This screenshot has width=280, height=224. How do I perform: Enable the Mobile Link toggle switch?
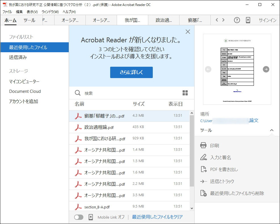coord(79,217)
